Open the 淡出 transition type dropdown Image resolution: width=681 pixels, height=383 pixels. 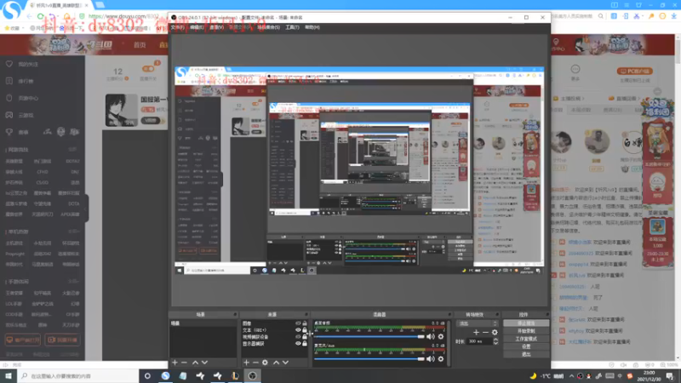(x=477, y=323)
